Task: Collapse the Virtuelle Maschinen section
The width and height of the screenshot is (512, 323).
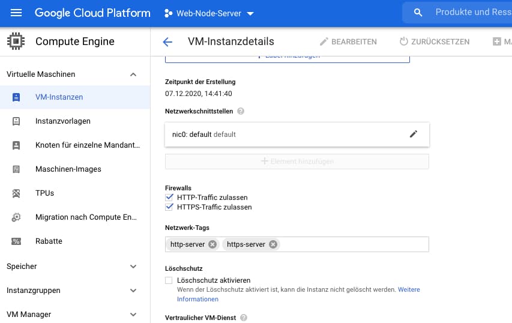Action: coord(133,74)
